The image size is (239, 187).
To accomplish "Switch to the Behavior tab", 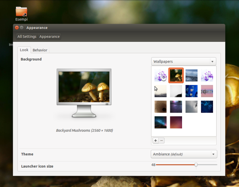I will [40, 50].
